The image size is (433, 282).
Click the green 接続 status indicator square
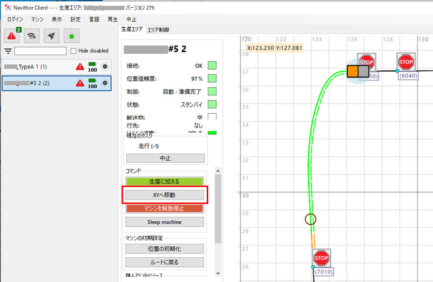212,65
